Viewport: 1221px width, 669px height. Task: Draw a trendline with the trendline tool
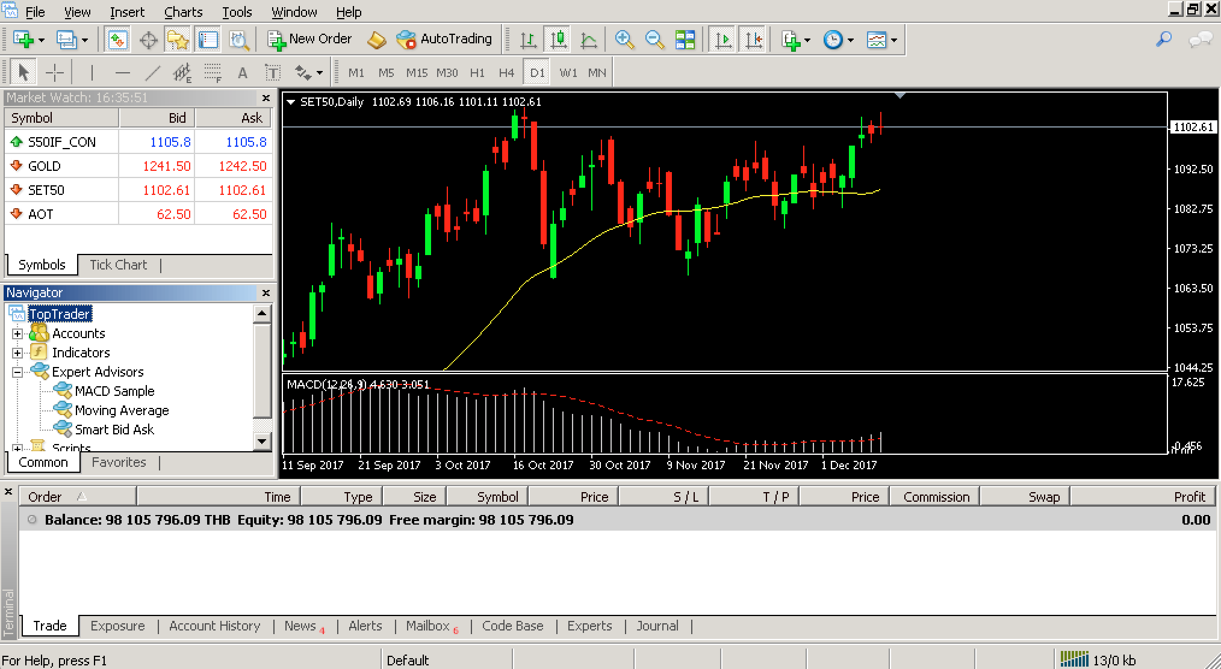[153, 73]
